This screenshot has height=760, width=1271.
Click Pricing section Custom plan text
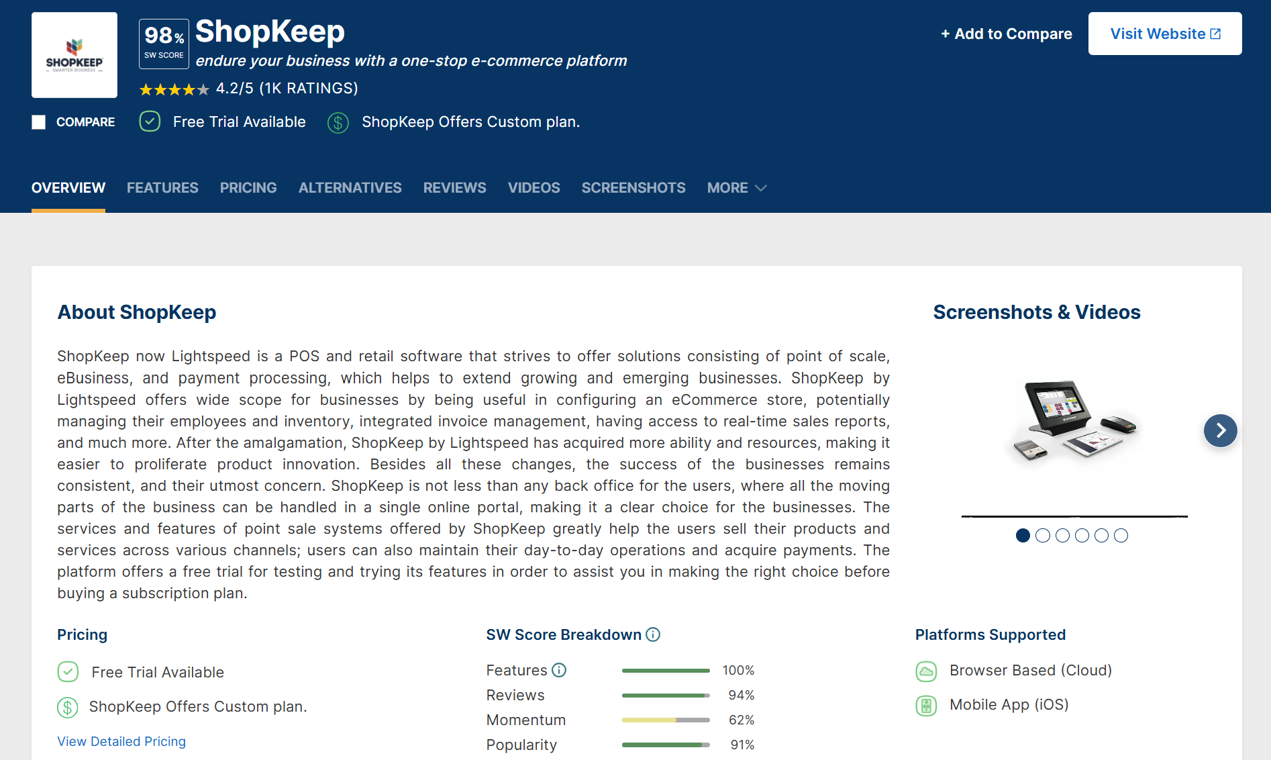point(198,707)
